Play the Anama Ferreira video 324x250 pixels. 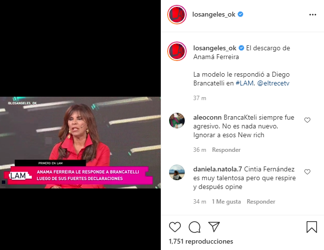click(80, 143)
